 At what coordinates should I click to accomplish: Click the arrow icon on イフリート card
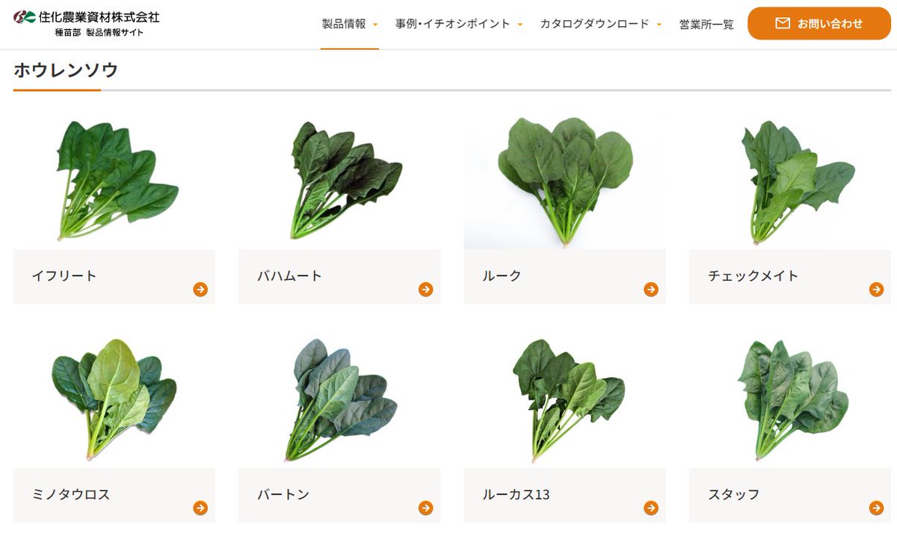pos(200,290)
